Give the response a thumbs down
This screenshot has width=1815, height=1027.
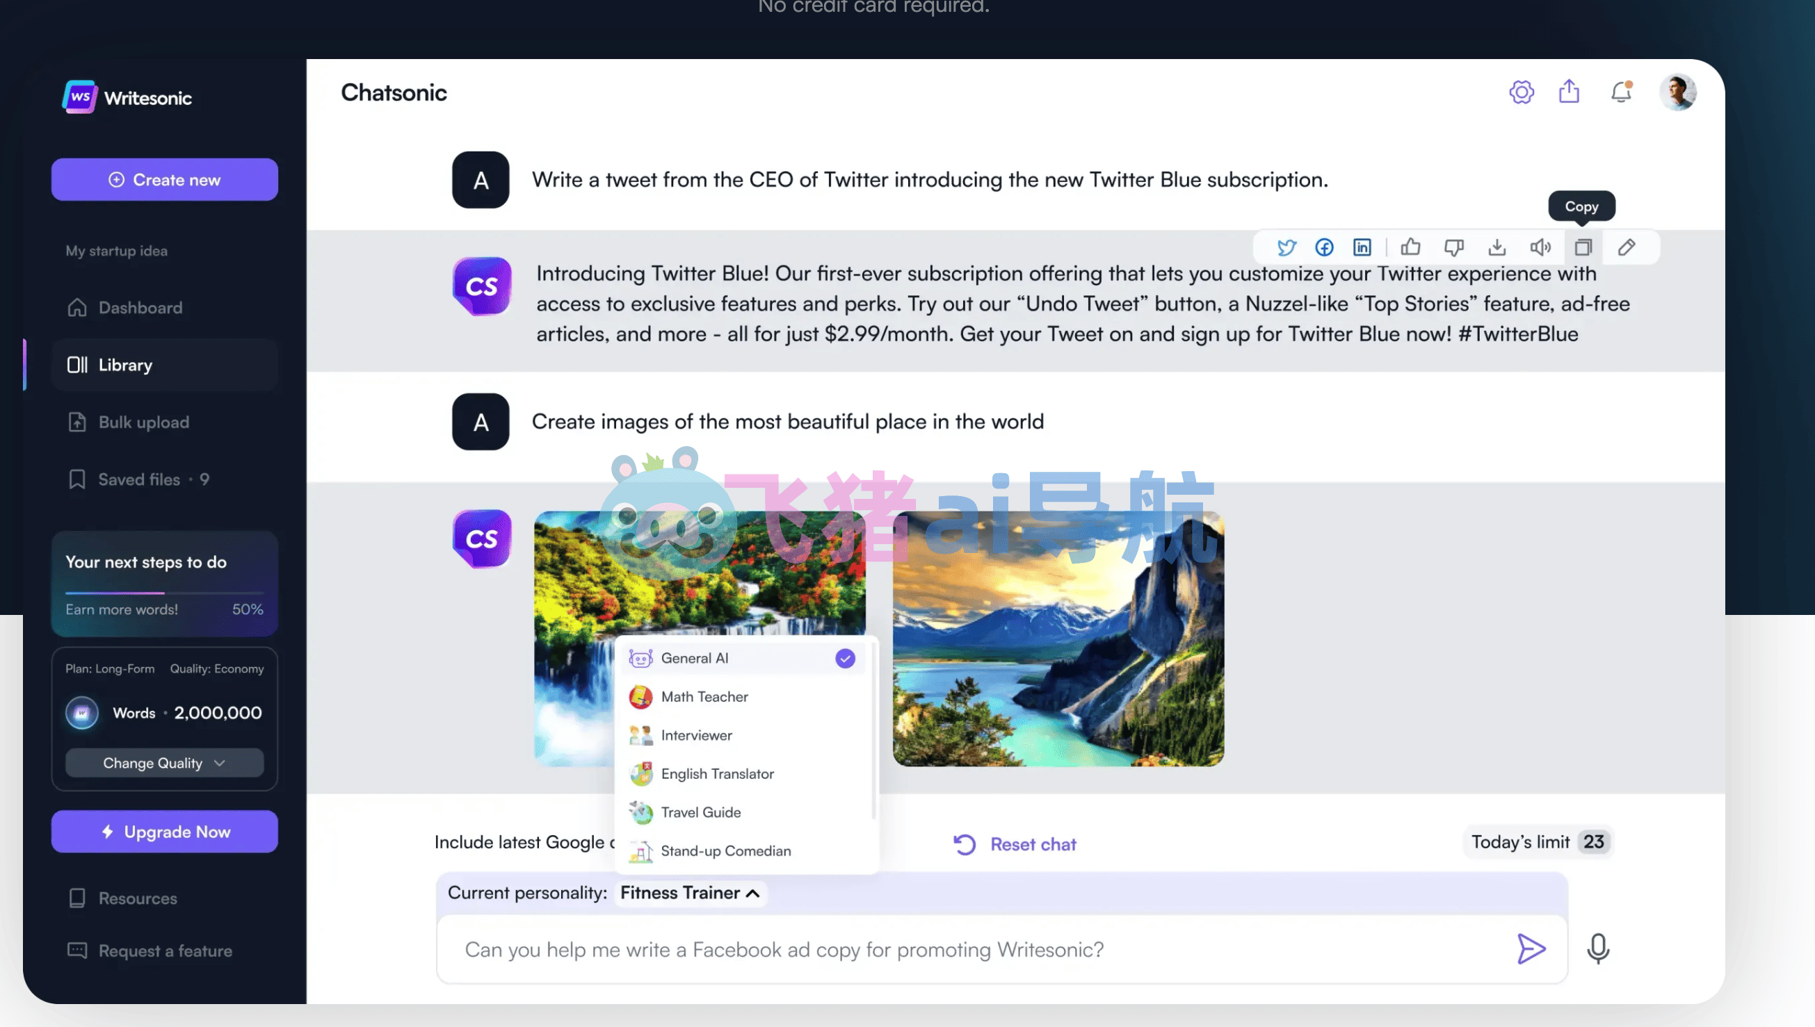pyautogui.click(x=1453, y=247)
